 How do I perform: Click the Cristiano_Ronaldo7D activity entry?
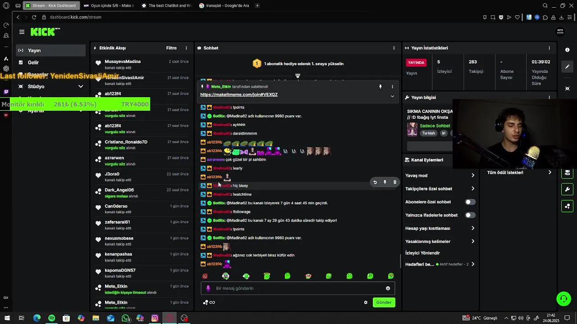click(142, 145)
